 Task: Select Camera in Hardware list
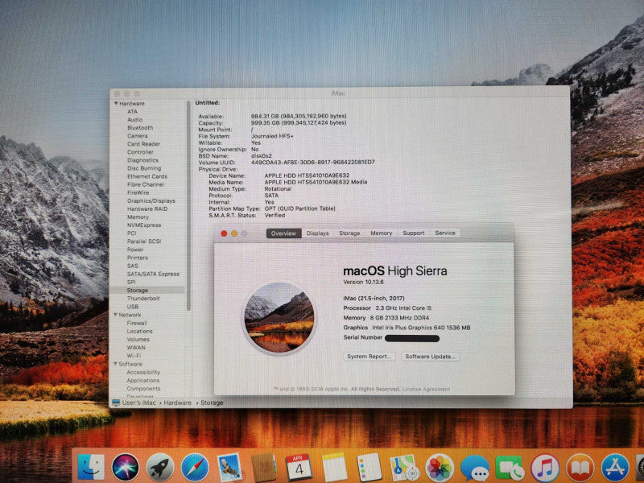coord(137,136)
